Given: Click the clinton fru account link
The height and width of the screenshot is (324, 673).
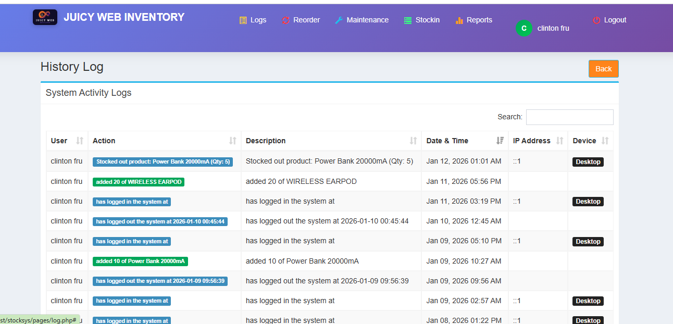Looking at the screenshot, I should [x=553, y=28].
